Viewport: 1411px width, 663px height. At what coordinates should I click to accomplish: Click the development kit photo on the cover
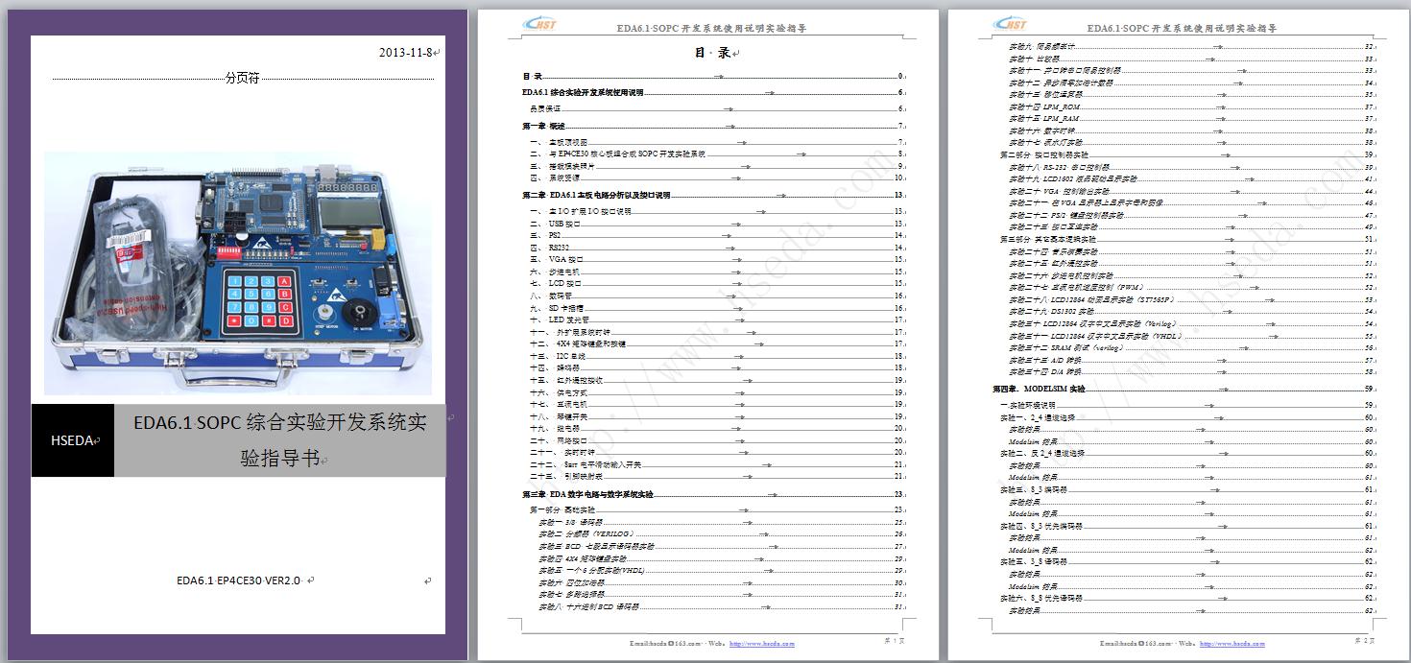tap(238, 272)
